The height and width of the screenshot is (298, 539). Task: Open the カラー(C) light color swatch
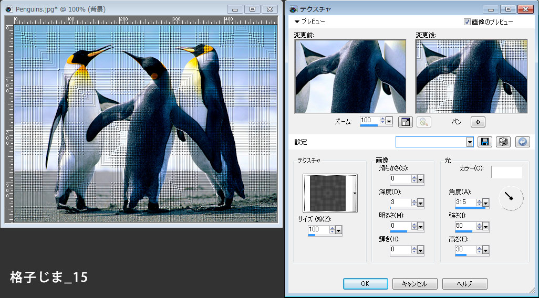[x=506, y=172]
